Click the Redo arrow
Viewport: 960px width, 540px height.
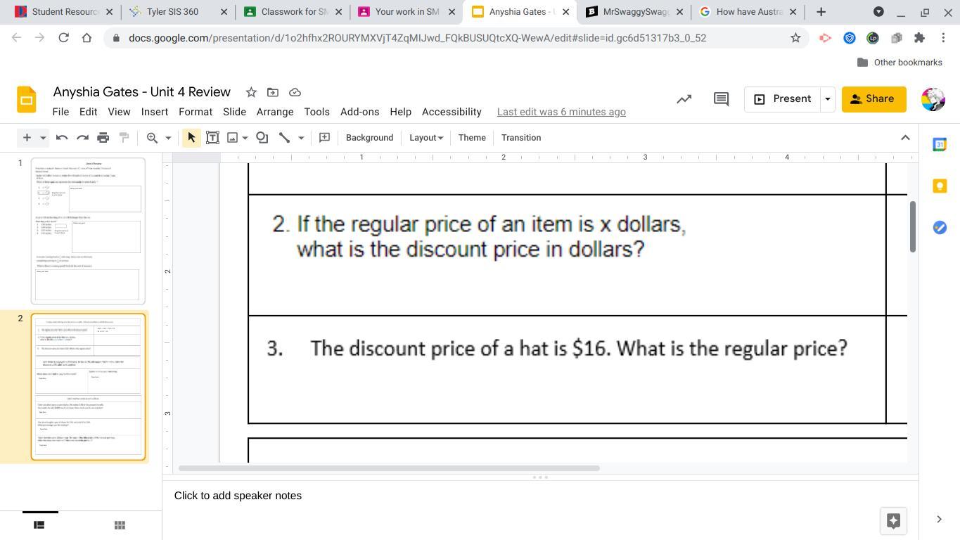82,138
